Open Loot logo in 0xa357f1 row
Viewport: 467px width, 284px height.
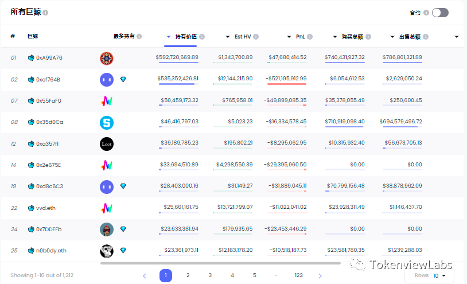click(107, 144)
